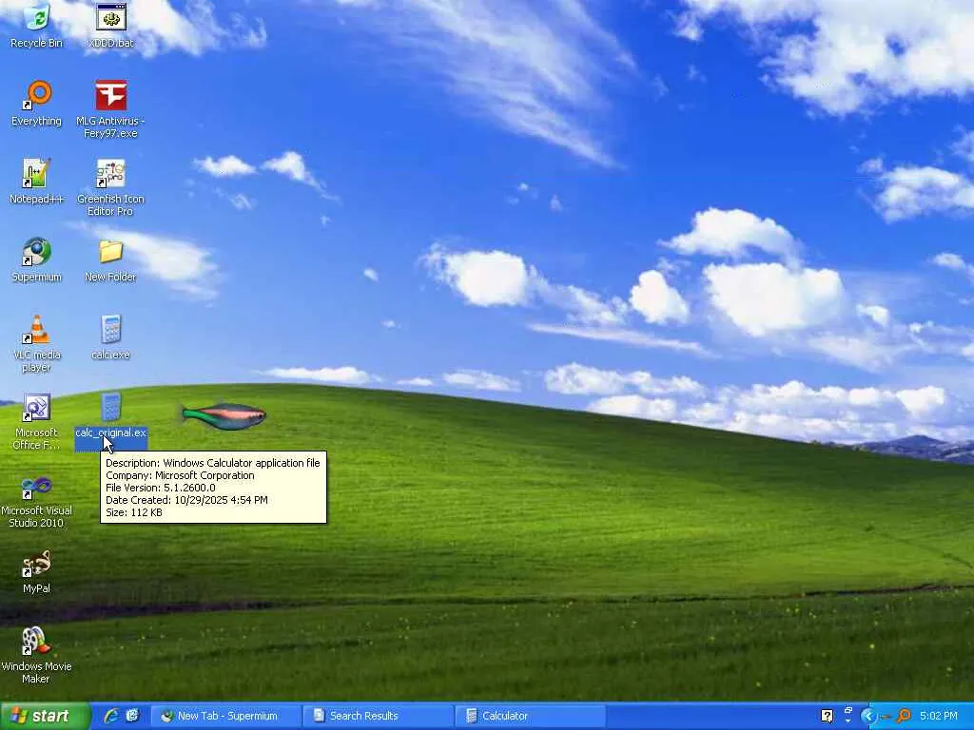Select the Notepad++ desktop shortcut

[37, 173]
